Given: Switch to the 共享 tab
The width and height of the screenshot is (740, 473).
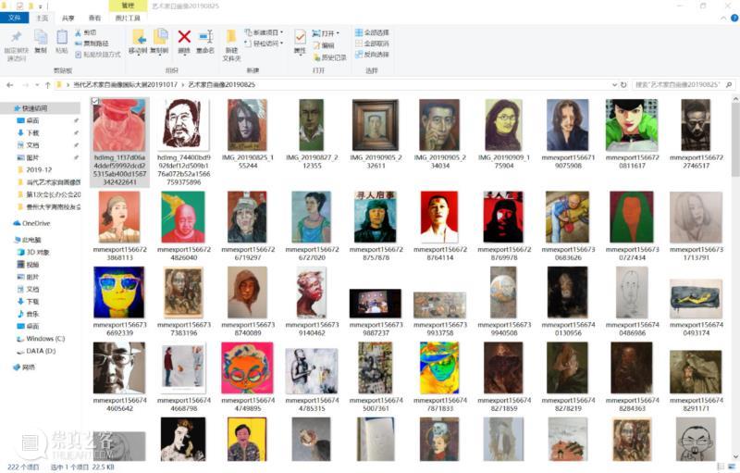Looking at the screenshot, I should pyautogui.click(x=68, y=18).
